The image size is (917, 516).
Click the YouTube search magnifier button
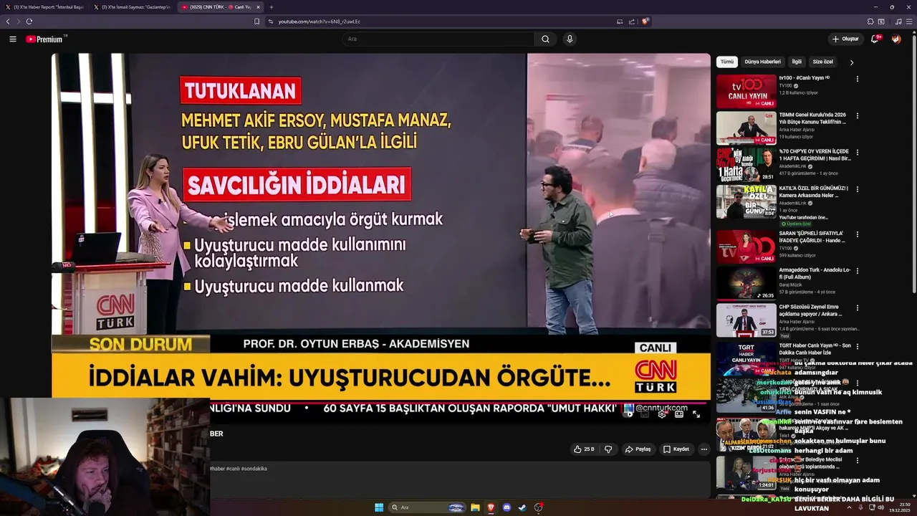[545, 39]
